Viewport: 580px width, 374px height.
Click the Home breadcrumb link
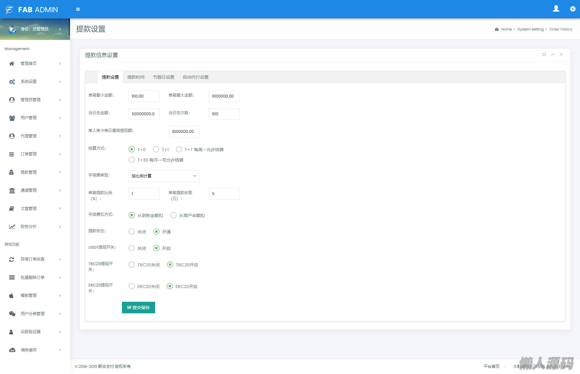tap(506, 29)
